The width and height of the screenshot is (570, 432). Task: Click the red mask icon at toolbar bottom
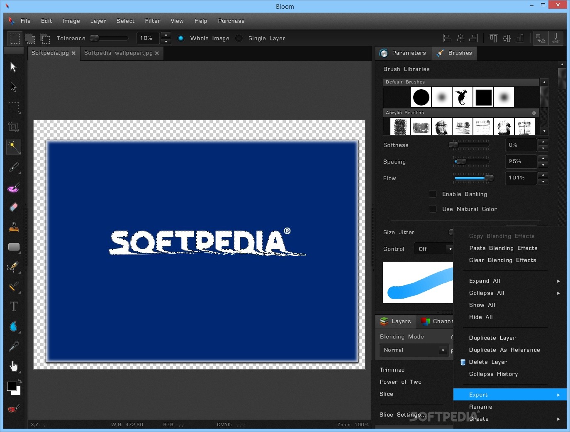tap(13, 409)
